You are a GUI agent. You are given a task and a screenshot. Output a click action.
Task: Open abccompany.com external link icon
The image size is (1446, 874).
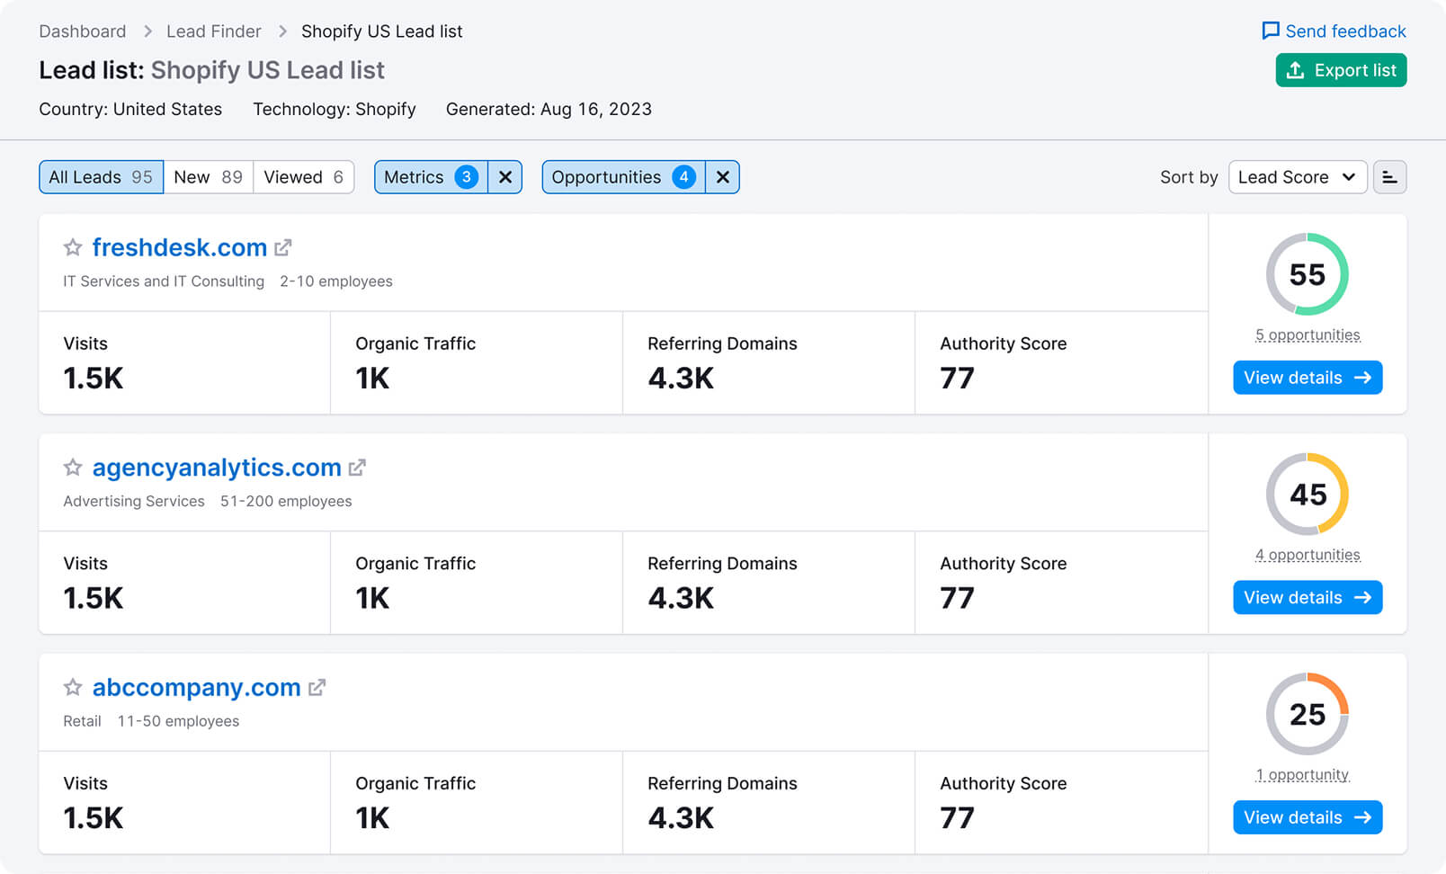317,688
